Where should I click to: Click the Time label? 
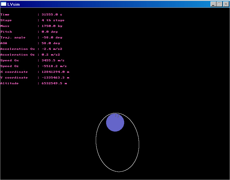coord(5,15)
